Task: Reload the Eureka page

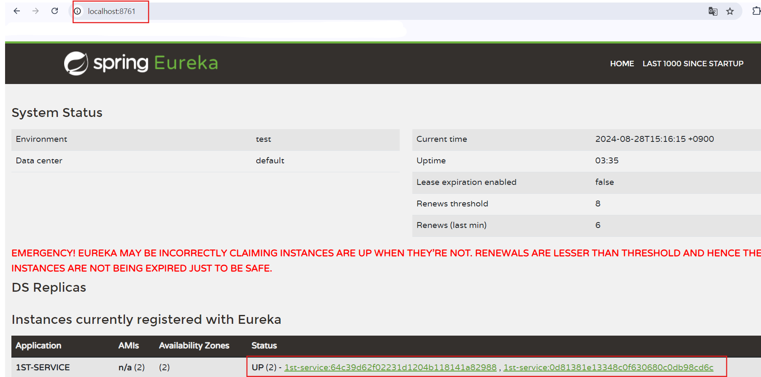Action: pos(54,11)
